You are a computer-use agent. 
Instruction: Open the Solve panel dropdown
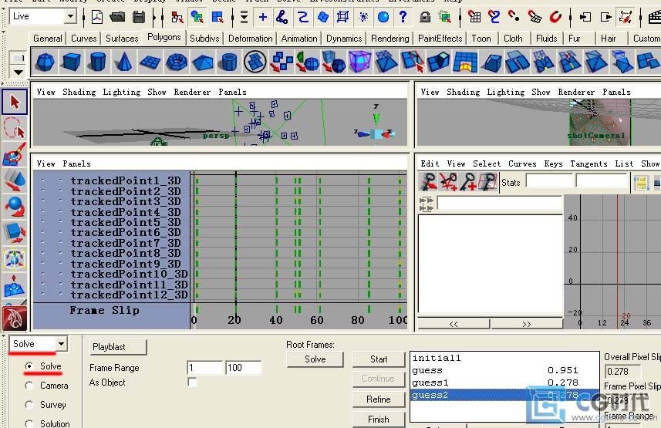click(x=62, y=344)
